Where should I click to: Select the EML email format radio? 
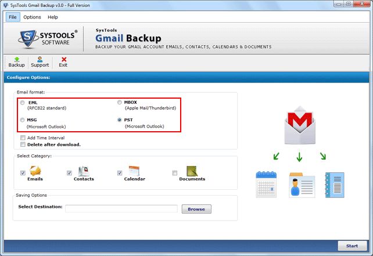click(x=22, y=103)
